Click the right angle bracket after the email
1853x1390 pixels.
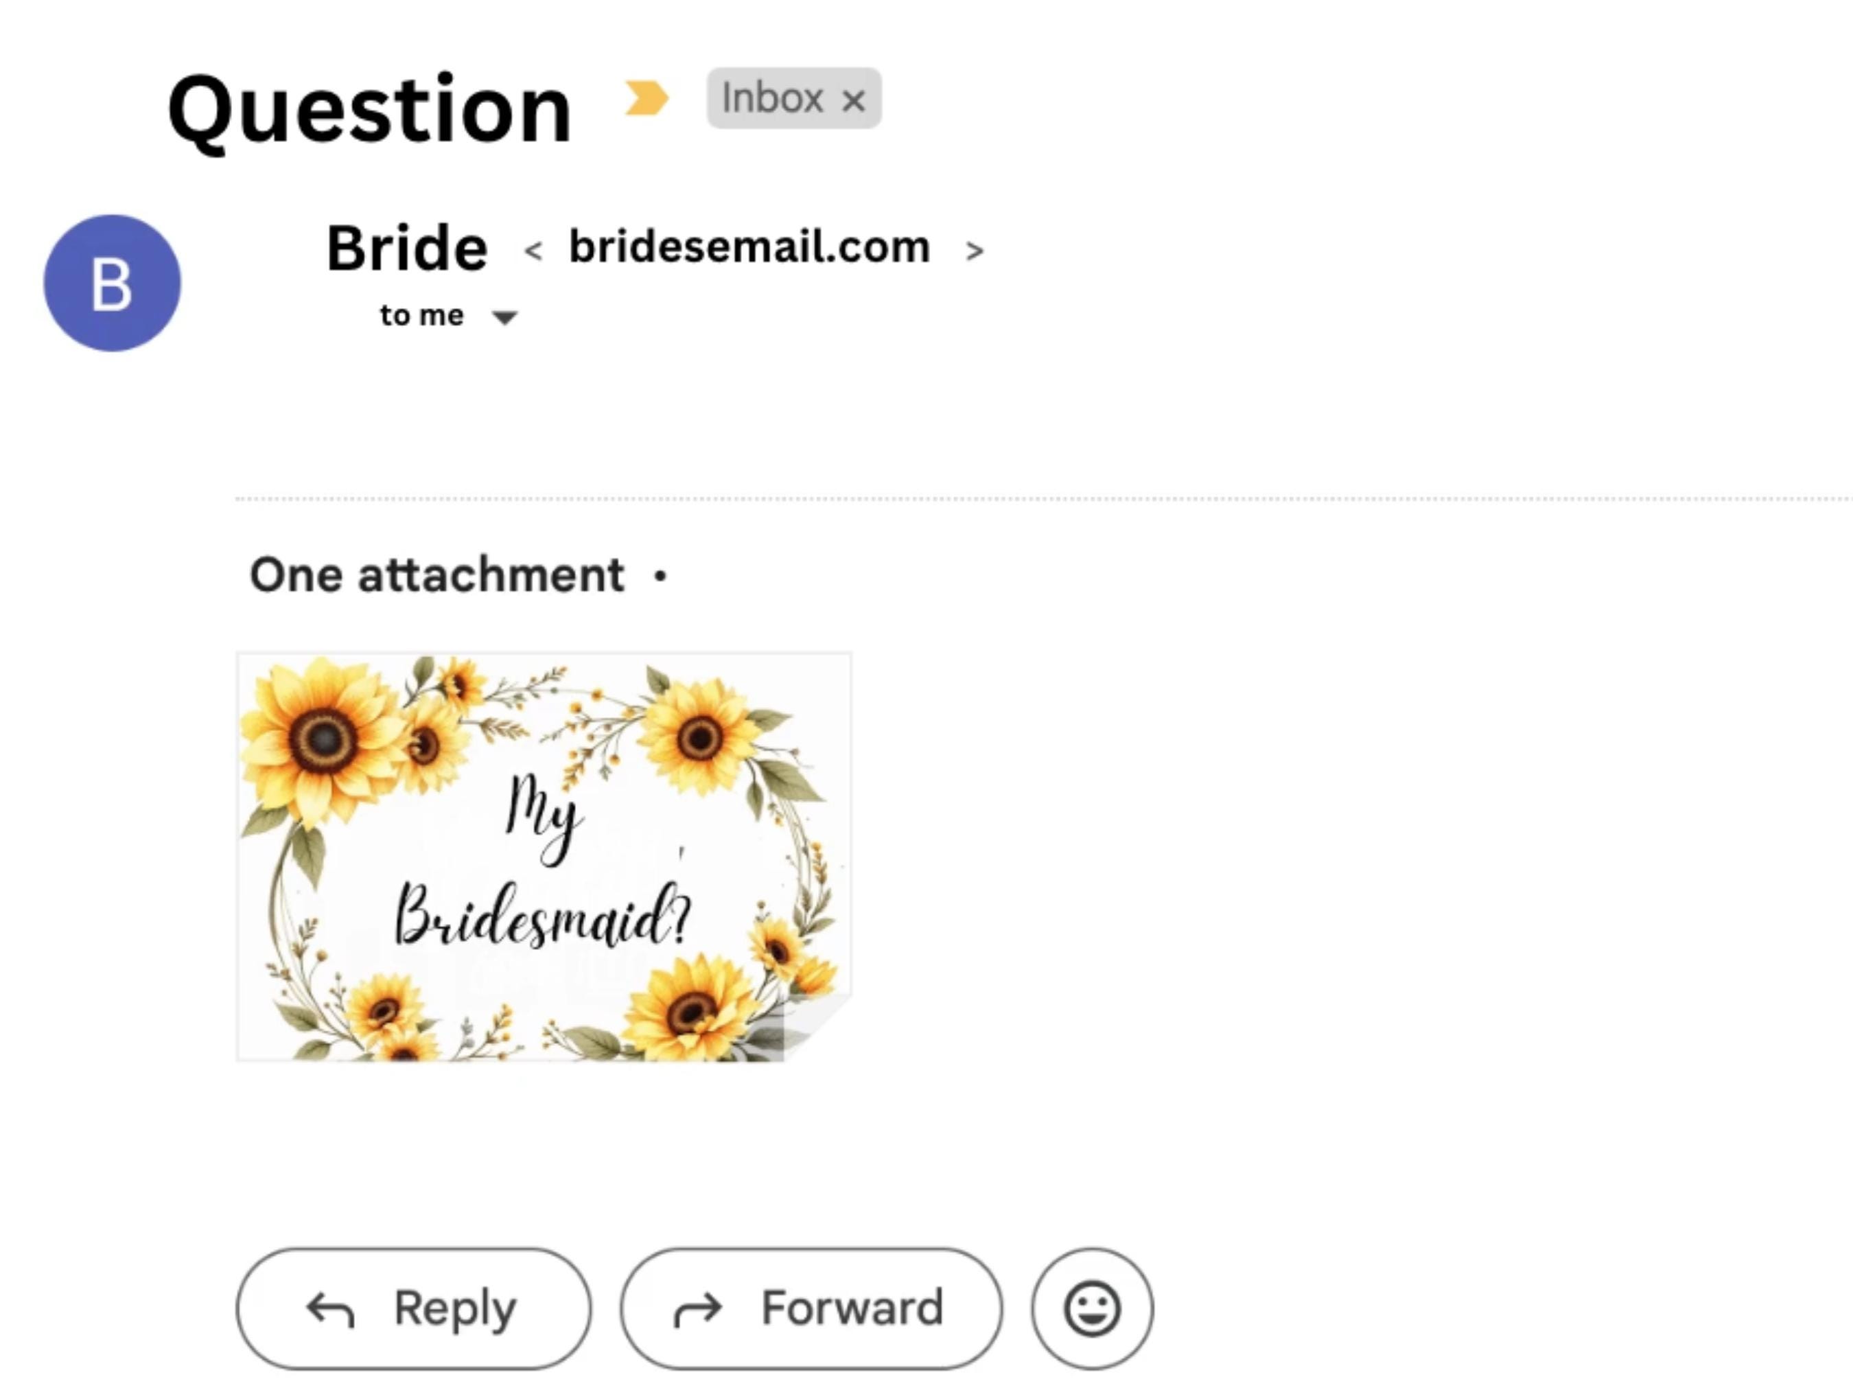[973, 250]
